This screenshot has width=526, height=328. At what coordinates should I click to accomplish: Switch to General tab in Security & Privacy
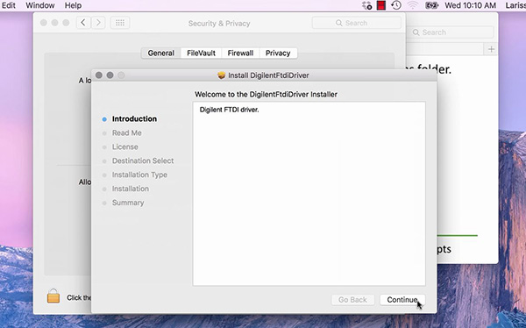click(161, 53)
